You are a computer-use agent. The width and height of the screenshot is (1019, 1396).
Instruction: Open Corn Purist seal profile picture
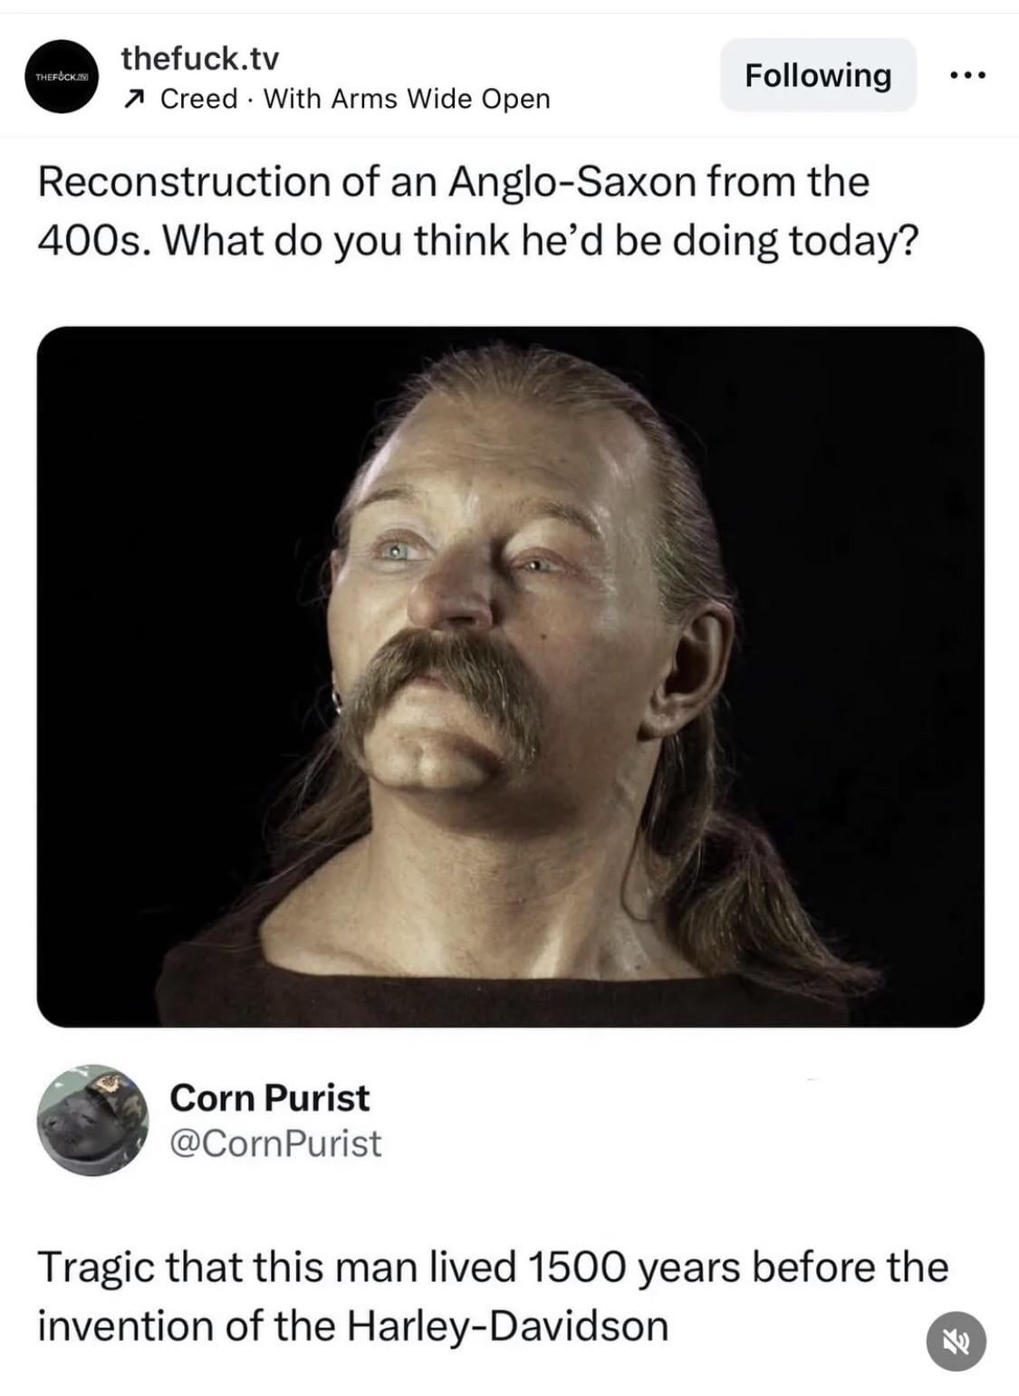coord(92,1120)
